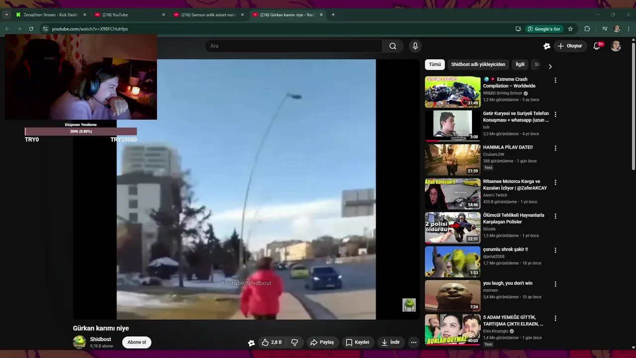Open the HANIMLA PİLAV DATE!! title
Screen dimensions: 636x358
507,147
